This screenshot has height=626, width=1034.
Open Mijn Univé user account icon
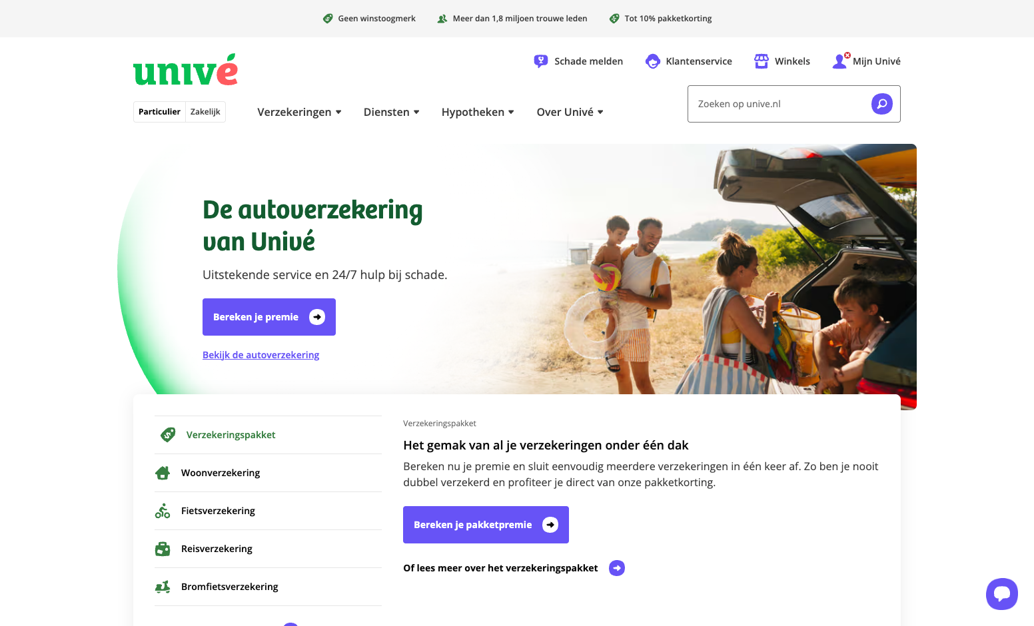[839, 61]
